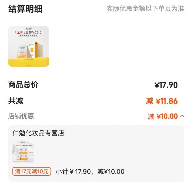Click the orange box in product image
This screenshot has width=187, height=187.
tap(34, 50)
